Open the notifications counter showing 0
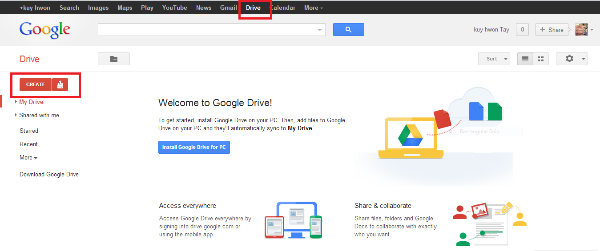Image resolution: width=600 pixels, height=251 pixels. [522, 30]
